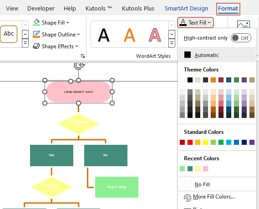Select the black WordArt style A
The width and height of the screenshot is (259, 209).
pyautogui.click(x=104, y=35)
